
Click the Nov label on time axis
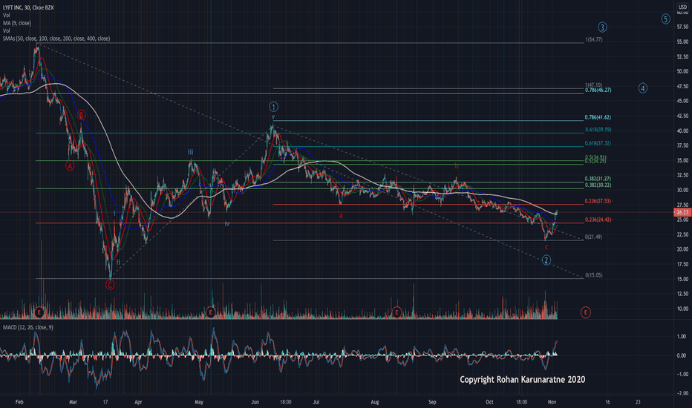[552, 402]
